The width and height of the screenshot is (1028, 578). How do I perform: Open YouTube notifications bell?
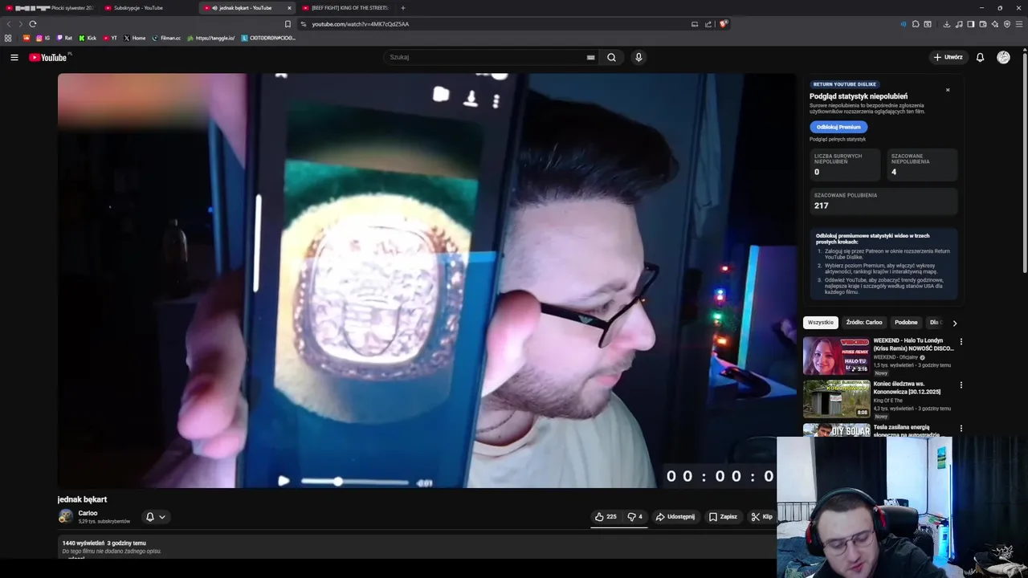(x=980, y=57)
